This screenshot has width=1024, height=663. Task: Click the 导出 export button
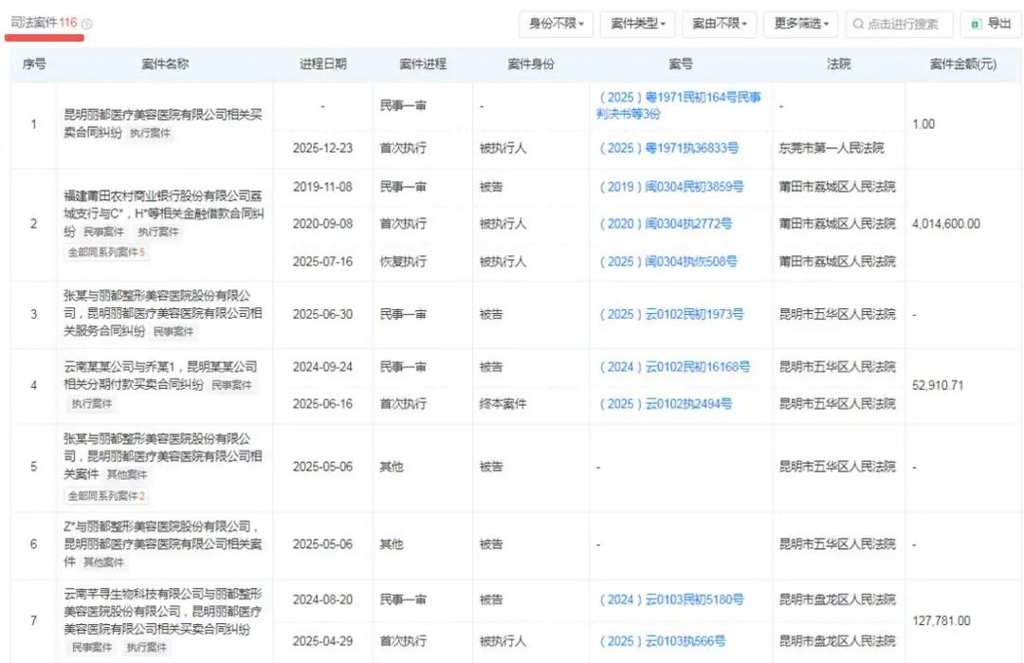pyautogui.click(x=991, y=24)
